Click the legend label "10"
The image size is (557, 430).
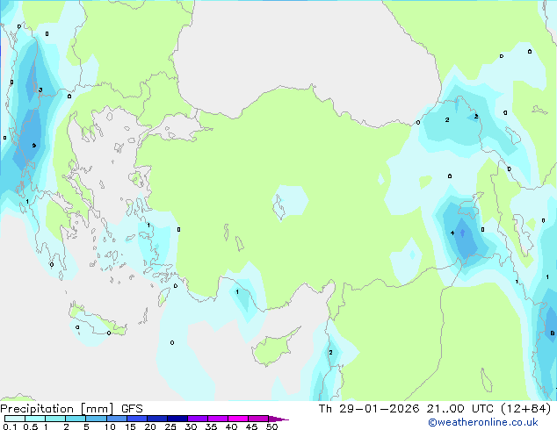(110, 426)
